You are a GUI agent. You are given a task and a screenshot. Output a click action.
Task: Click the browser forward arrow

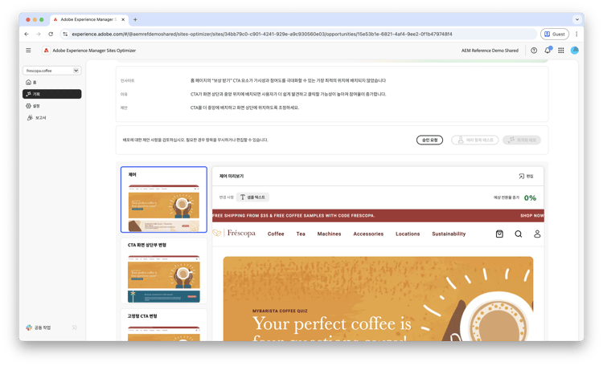pyautogui.click(x=39, y=35)
